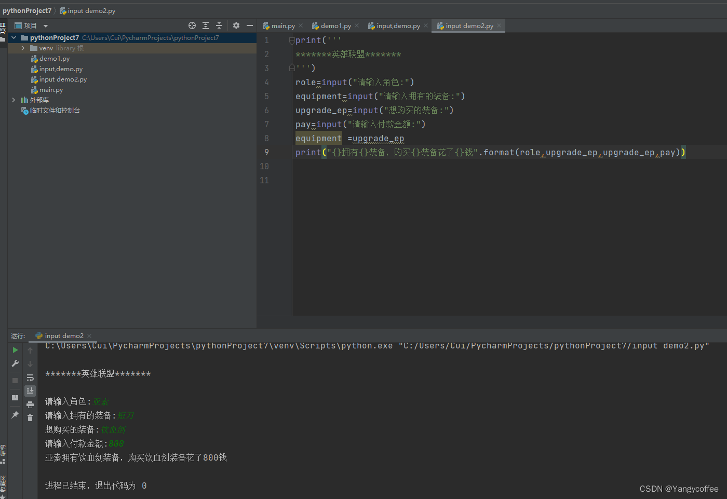Toggle scroll to end of console output
This screenshot has width=727, height=499.
coord(30,390)
